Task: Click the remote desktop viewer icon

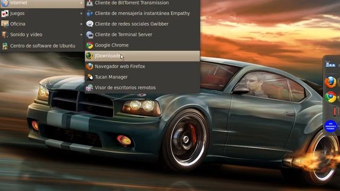Action: [90, 88]
